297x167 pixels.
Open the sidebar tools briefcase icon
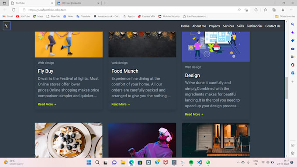[x=293, y=48]
